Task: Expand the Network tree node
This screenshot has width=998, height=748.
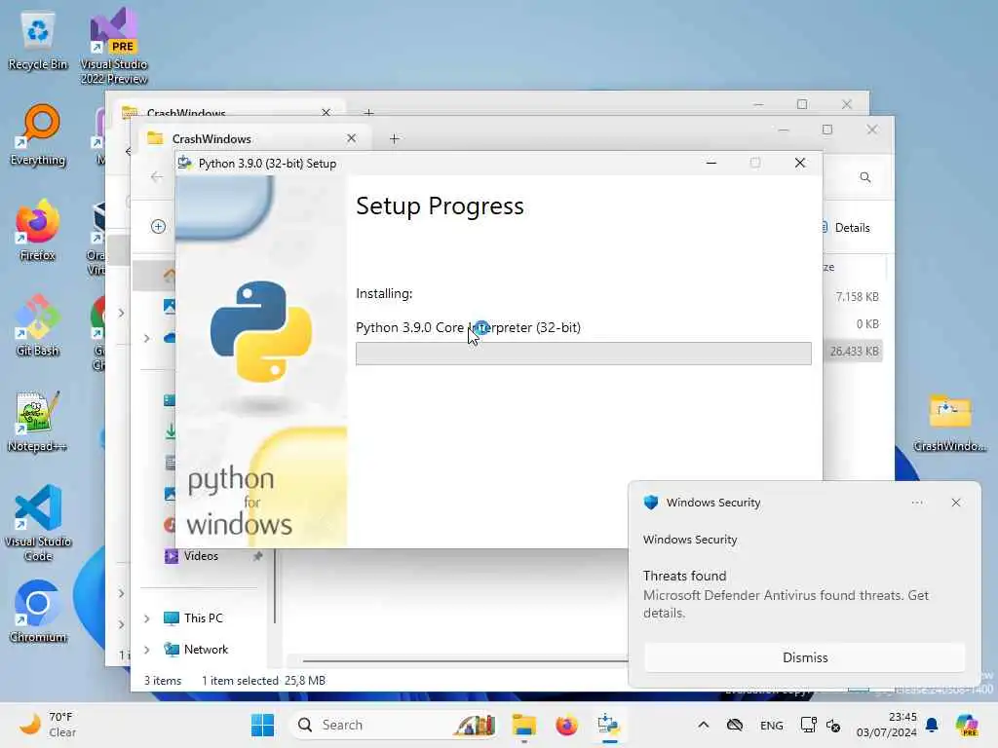Action: [x=147, y=650]
